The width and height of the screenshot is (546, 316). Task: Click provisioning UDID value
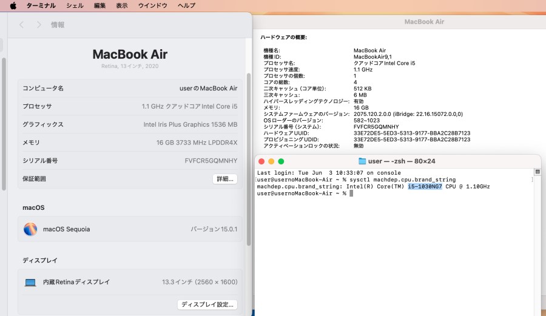(x=412, y=140)
